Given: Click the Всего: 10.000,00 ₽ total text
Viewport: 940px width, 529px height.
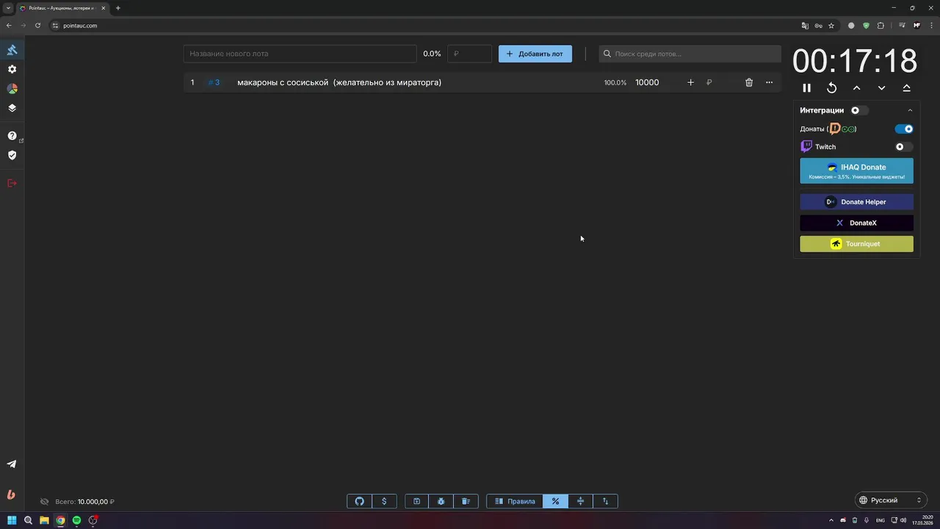Looking at the screenshot, I should click(x=84, y=502).
